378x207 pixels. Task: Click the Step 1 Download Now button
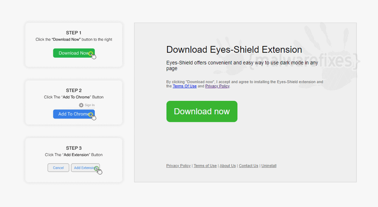74,53
